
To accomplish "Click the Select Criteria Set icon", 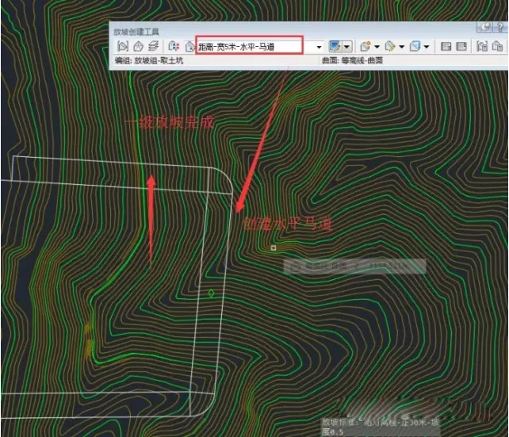I will [x=174, y=46].
